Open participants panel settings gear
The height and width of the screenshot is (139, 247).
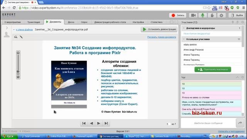(243, 22)
